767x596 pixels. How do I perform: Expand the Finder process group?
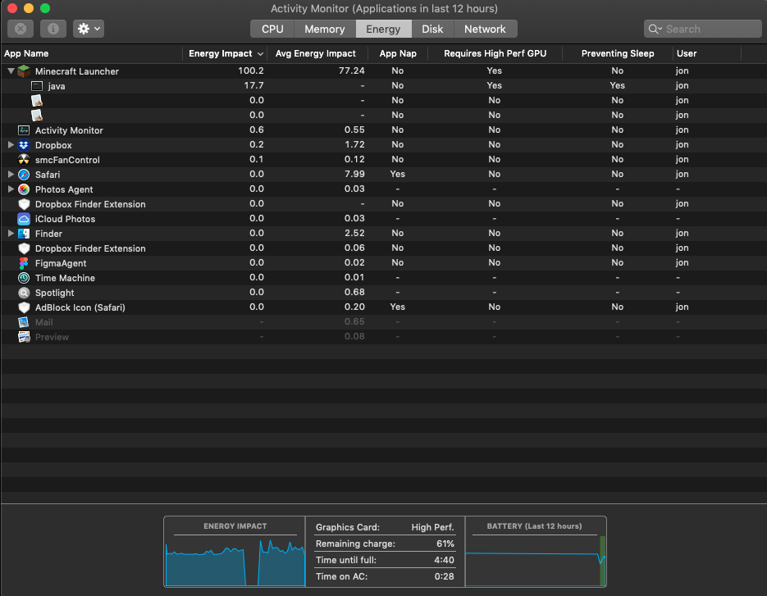pos(11,234)
